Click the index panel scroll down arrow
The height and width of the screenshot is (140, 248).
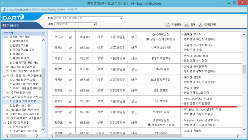tap(43, 129)
